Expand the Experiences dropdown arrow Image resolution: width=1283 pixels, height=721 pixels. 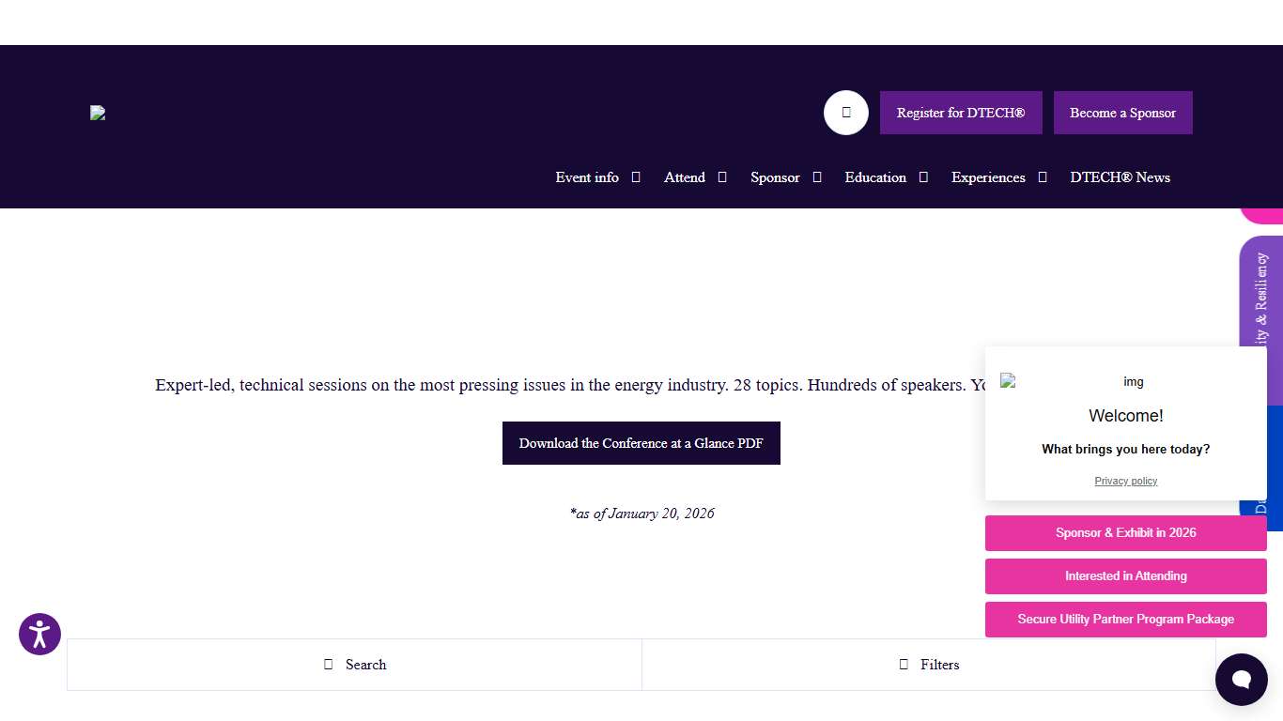click(x=1043, y=177)
